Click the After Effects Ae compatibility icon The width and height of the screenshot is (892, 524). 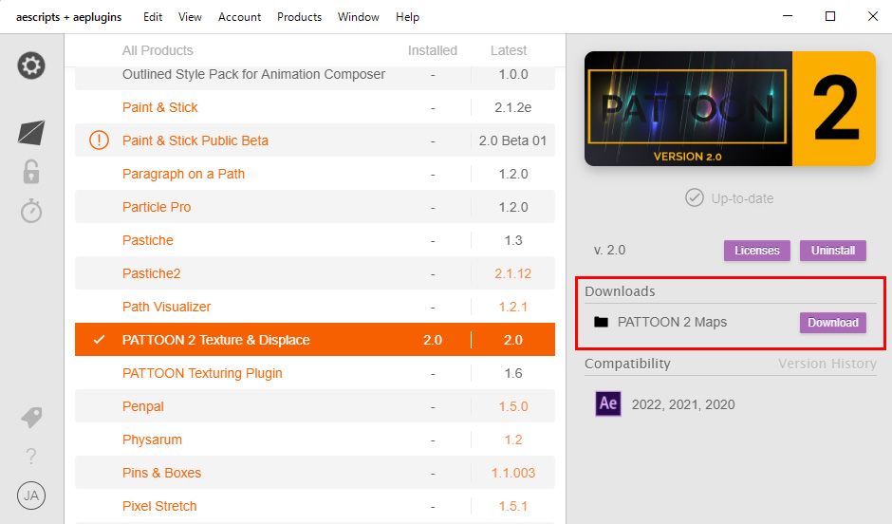click(608, 404)
